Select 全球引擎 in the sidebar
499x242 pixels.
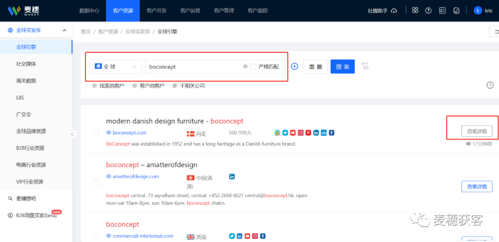36,47
